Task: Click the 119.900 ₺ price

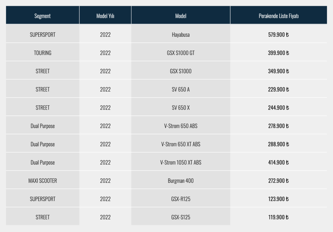Action: click(278, 217)
